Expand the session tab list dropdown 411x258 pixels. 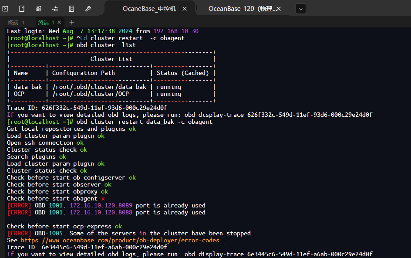pos(301,9)
